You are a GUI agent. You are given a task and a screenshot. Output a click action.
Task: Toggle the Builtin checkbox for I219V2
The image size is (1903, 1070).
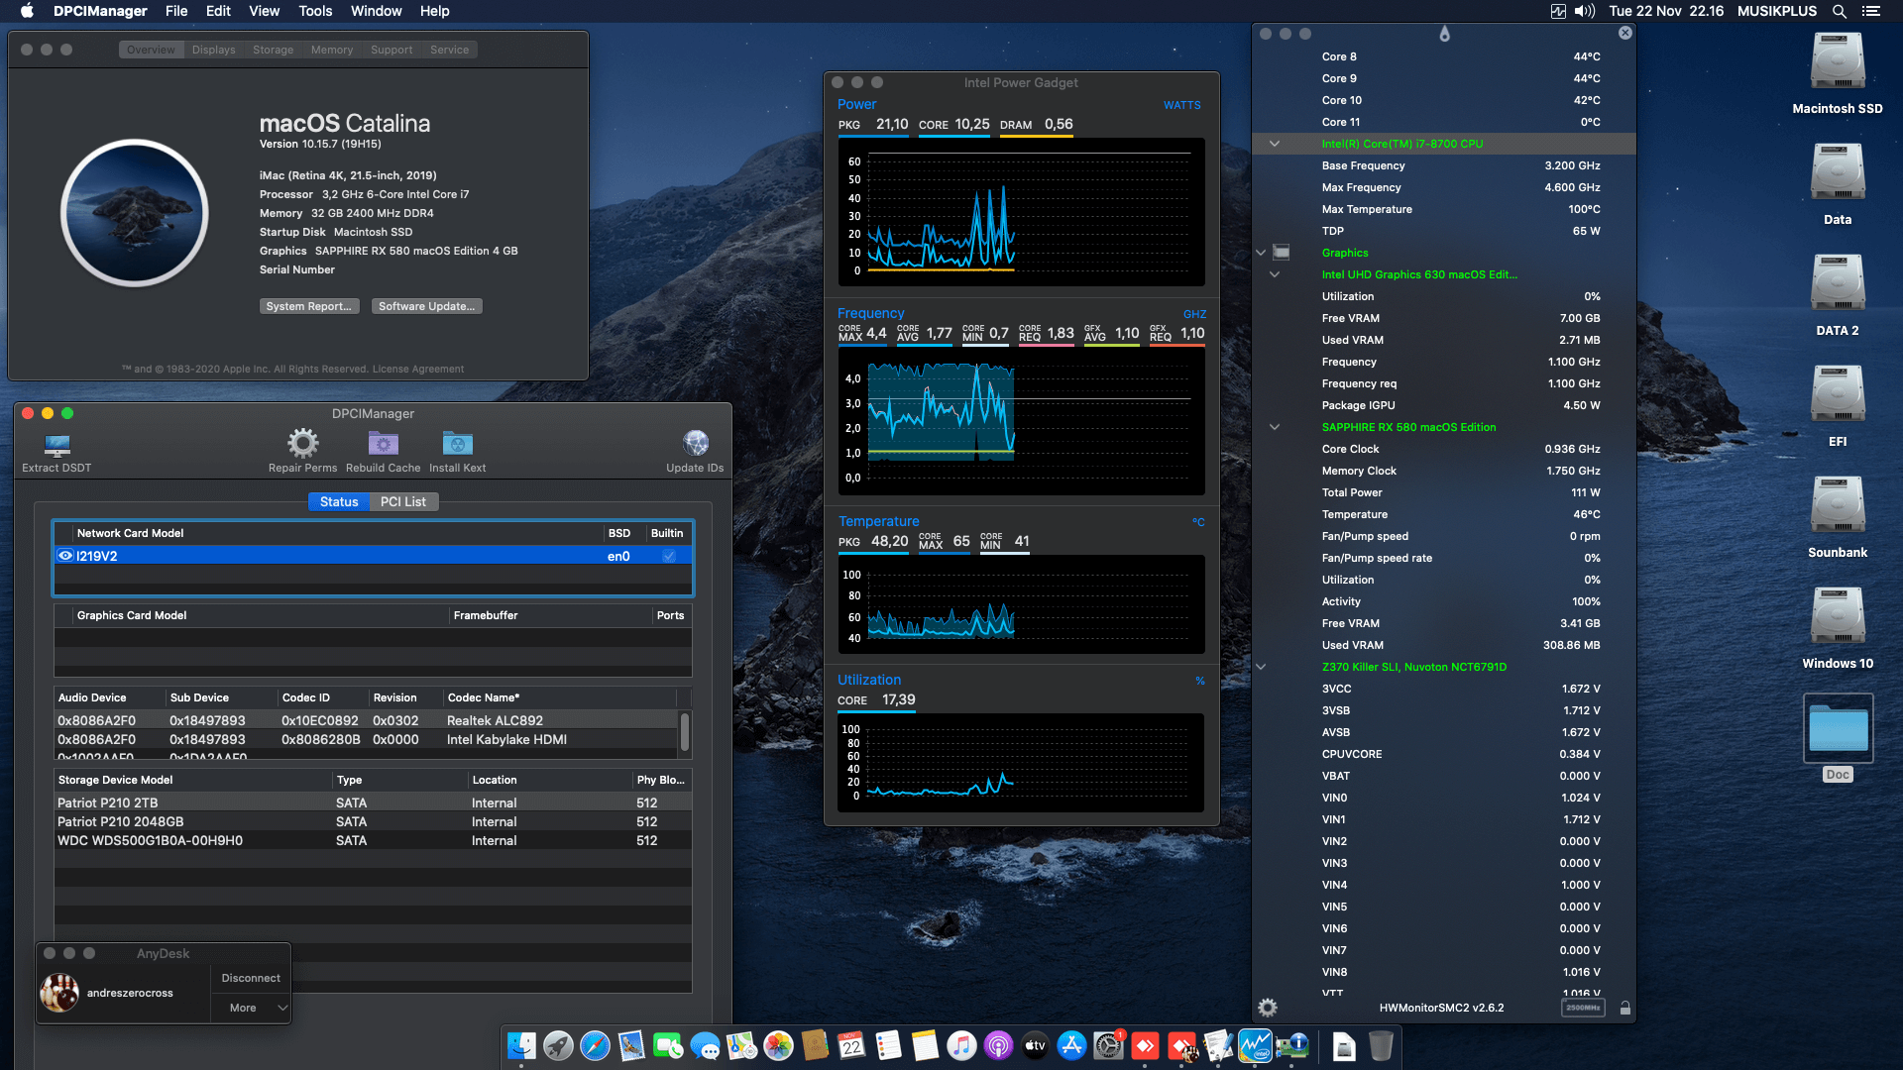pos(667,556)
